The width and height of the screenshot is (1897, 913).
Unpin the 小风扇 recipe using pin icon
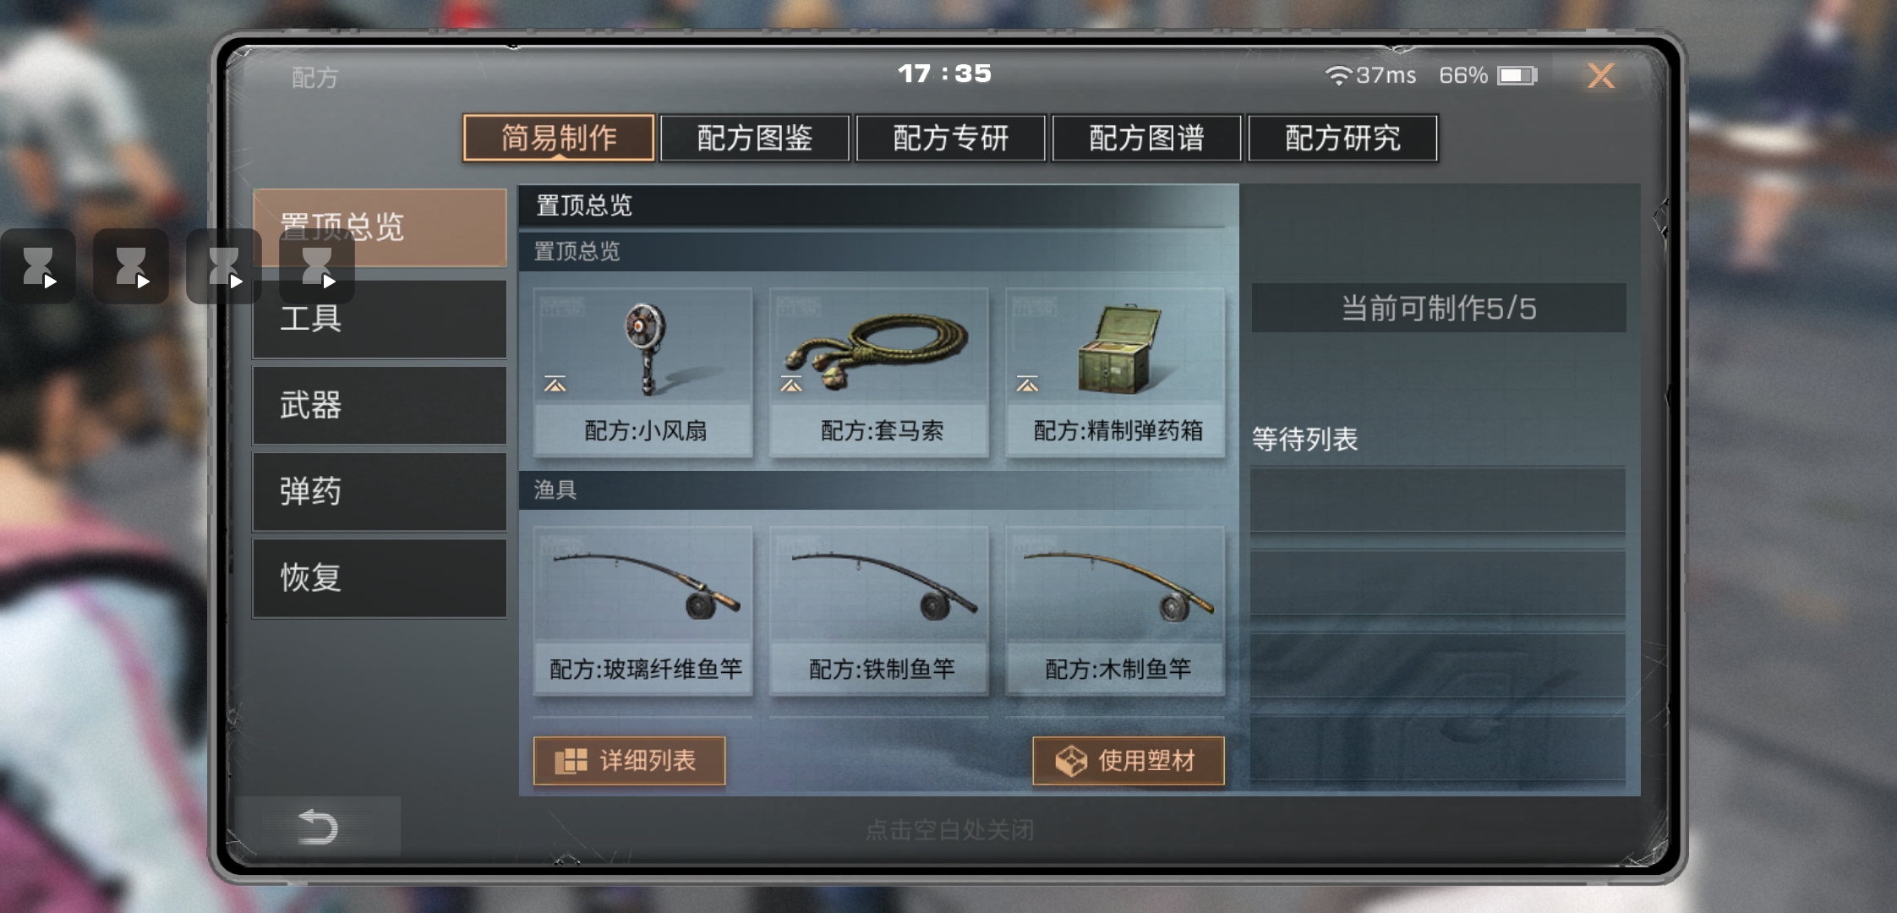click(x=555, y=385)
